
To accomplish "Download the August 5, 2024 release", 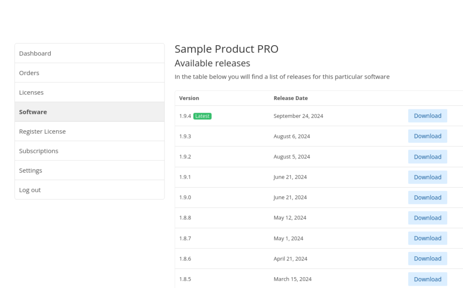I will (x=427, y=156).
